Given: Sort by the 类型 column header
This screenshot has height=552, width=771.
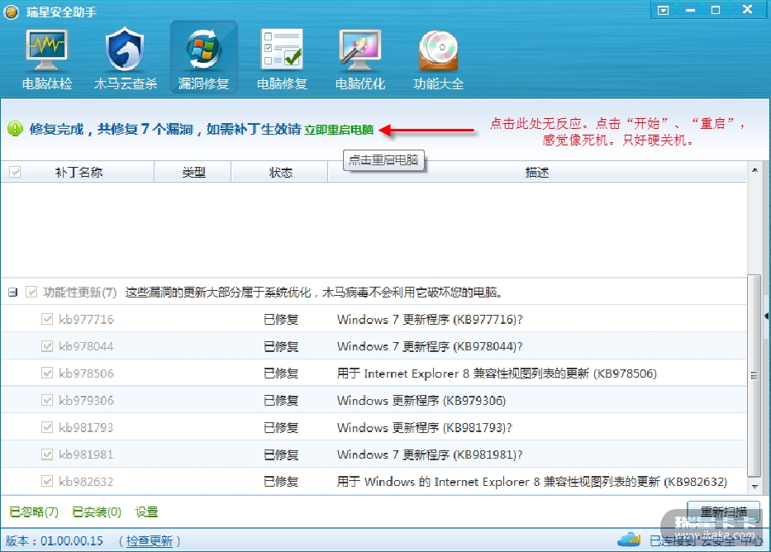Looking at the screenshot, I should [193, 172].
